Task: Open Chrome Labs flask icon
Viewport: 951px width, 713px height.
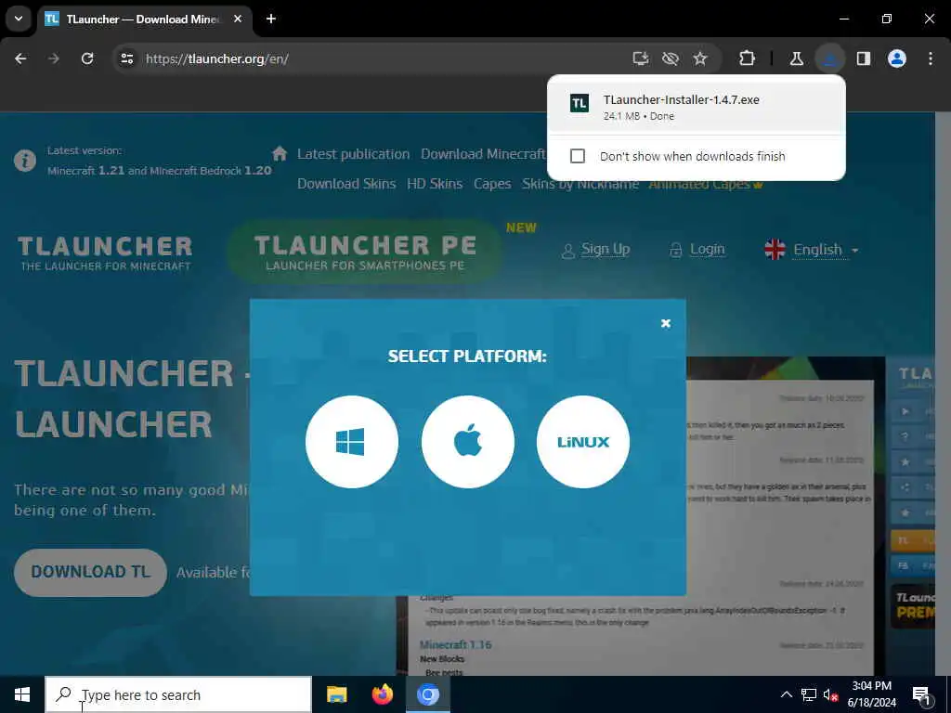Action: pyautogui.click(x=796, y=58)
